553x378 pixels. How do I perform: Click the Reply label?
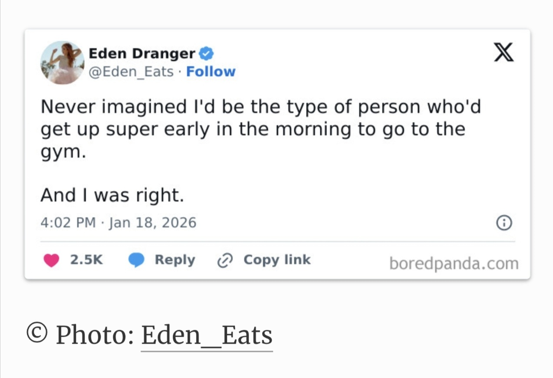pos(175,260)
